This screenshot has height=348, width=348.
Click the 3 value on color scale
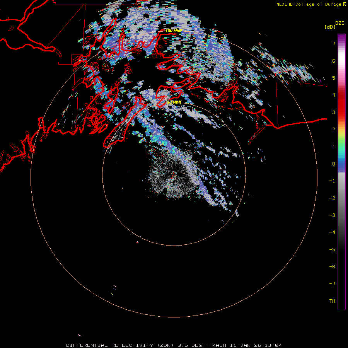pyautogui.click(x=334, y=112)
